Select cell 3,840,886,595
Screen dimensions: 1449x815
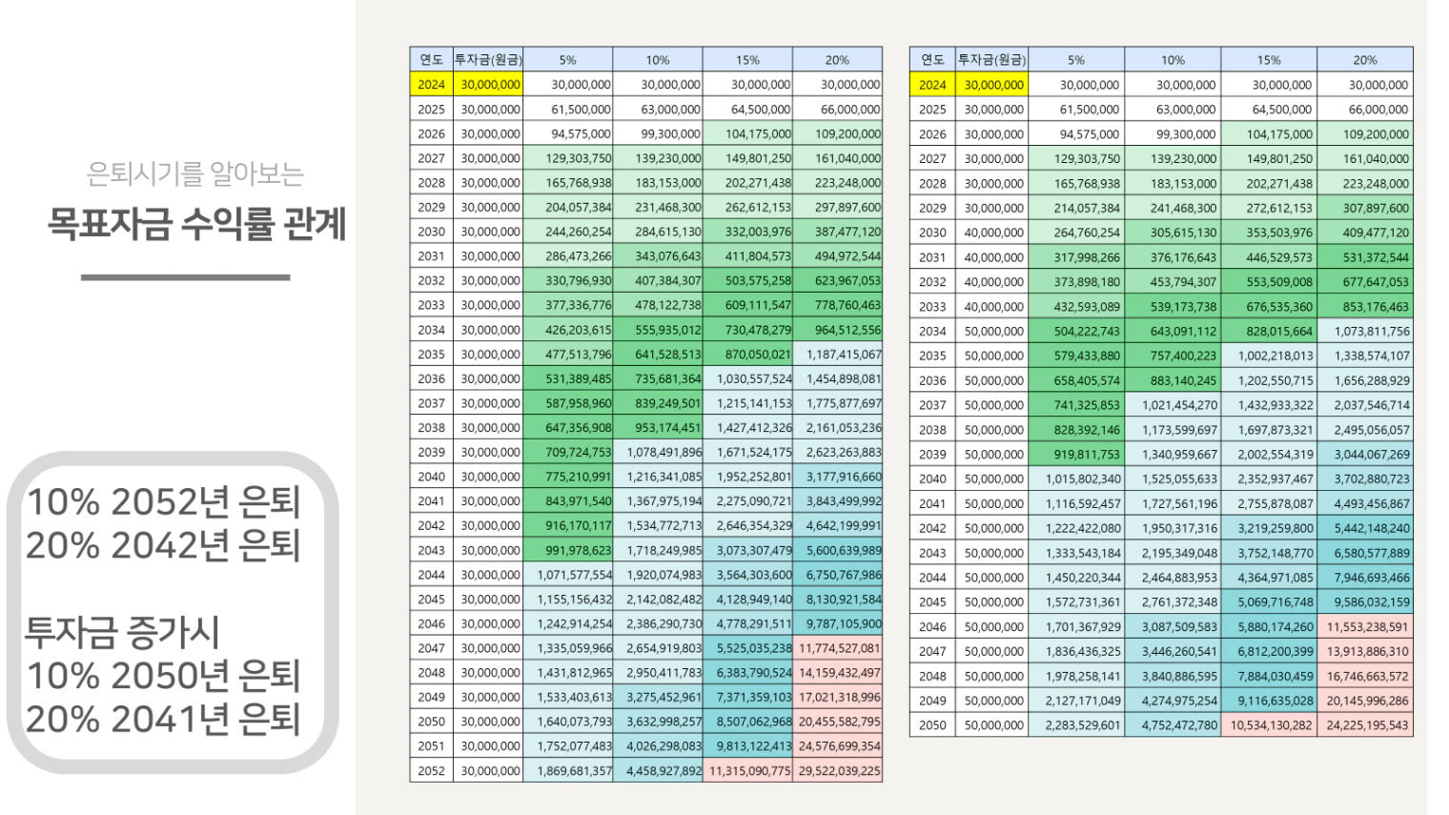coord(1173,676)
